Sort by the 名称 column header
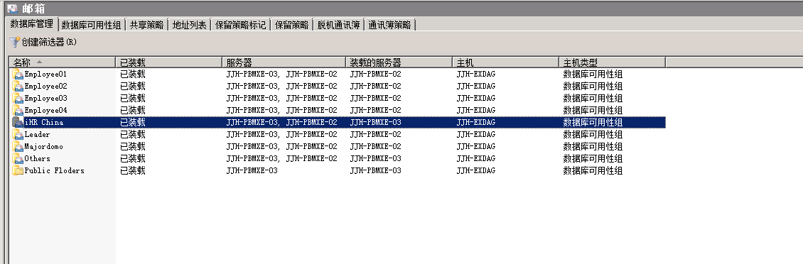The height and width of the screenshot is (264, 803). [63, 62]
